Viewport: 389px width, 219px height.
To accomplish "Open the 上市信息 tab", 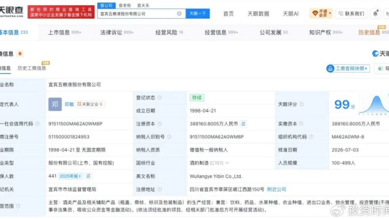I will pos(65,32).
